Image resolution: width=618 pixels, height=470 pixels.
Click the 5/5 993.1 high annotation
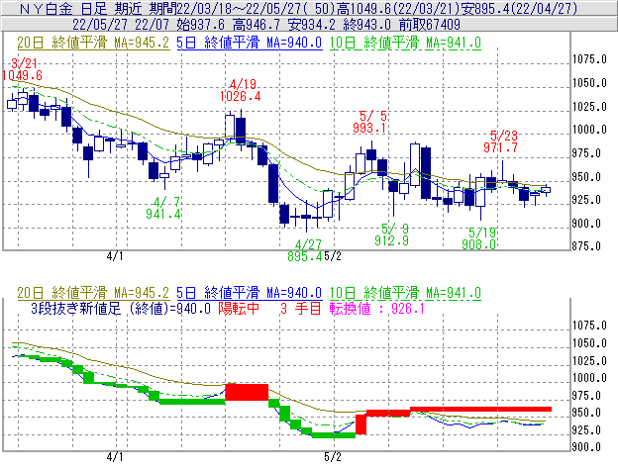click(x=369, y=122)
